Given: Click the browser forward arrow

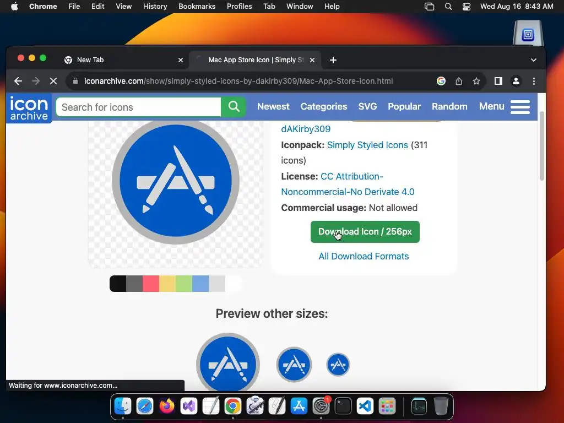Looking at the screenshot, I should 36,82.
